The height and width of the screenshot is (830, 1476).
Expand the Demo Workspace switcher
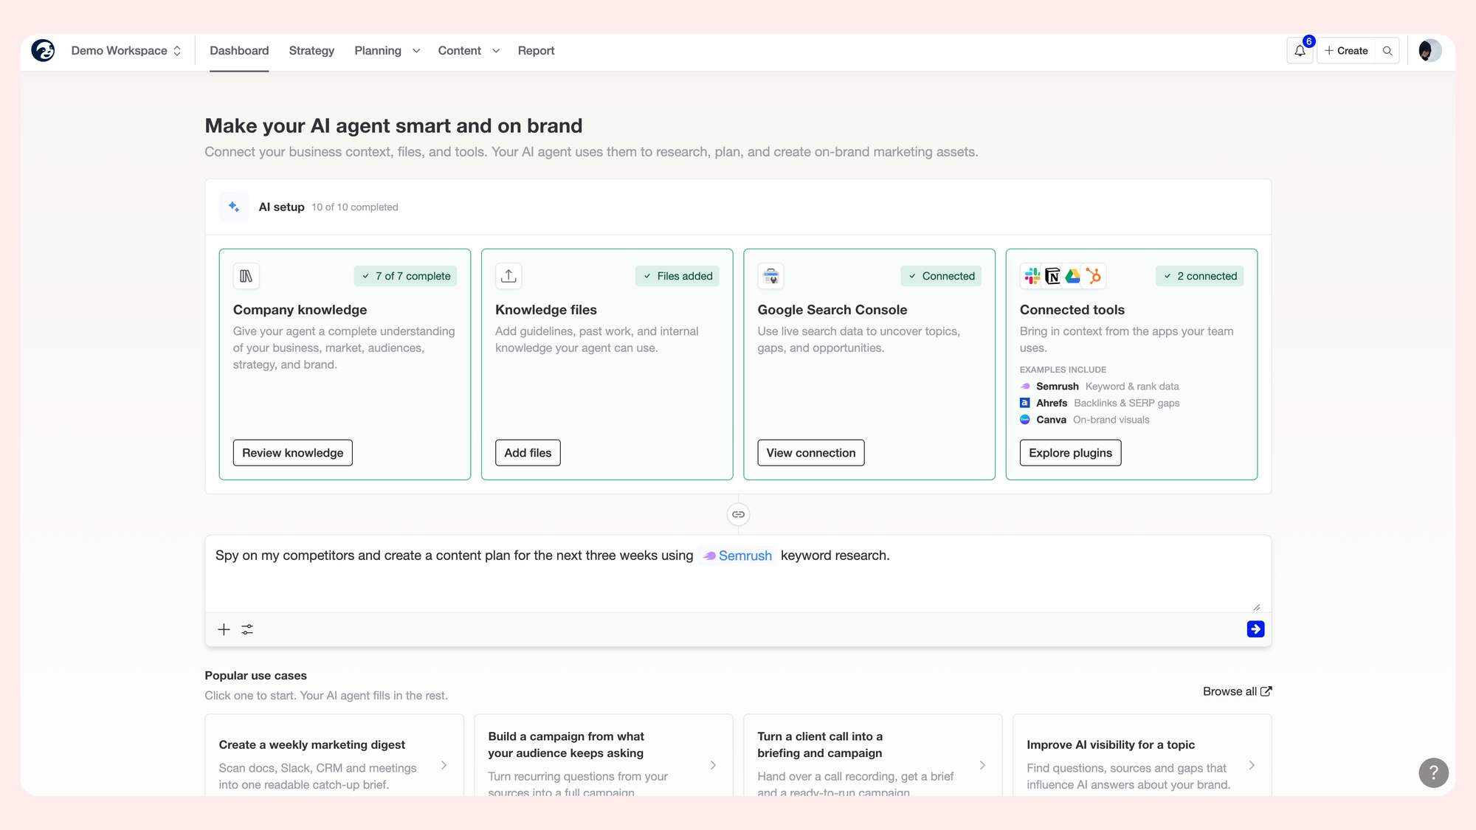126,51
